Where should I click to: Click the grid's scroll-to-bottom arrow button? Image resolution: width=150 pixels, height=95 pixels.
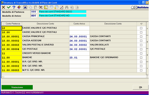pos(147,68)
